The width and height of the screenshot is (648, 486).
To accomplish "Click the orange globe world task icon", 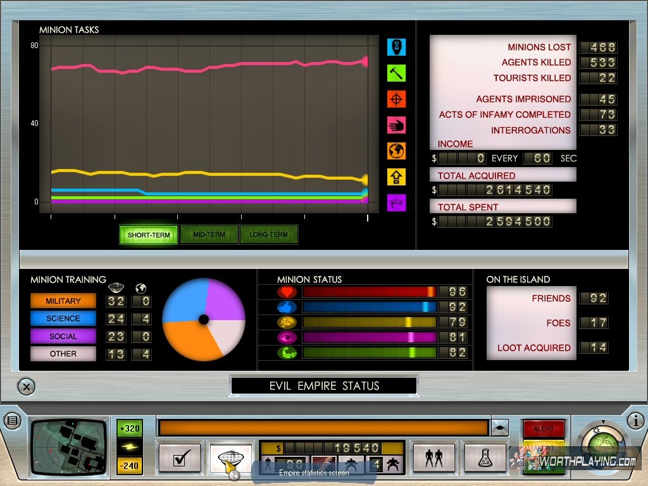I will [396, 151].
